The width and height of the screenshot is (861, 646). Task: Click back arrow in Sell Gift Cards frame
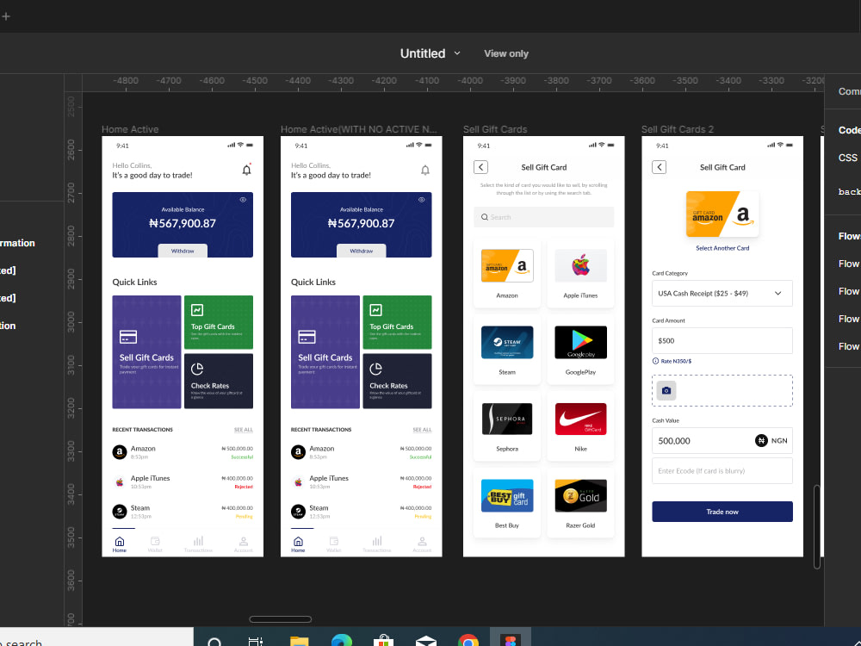480,167
